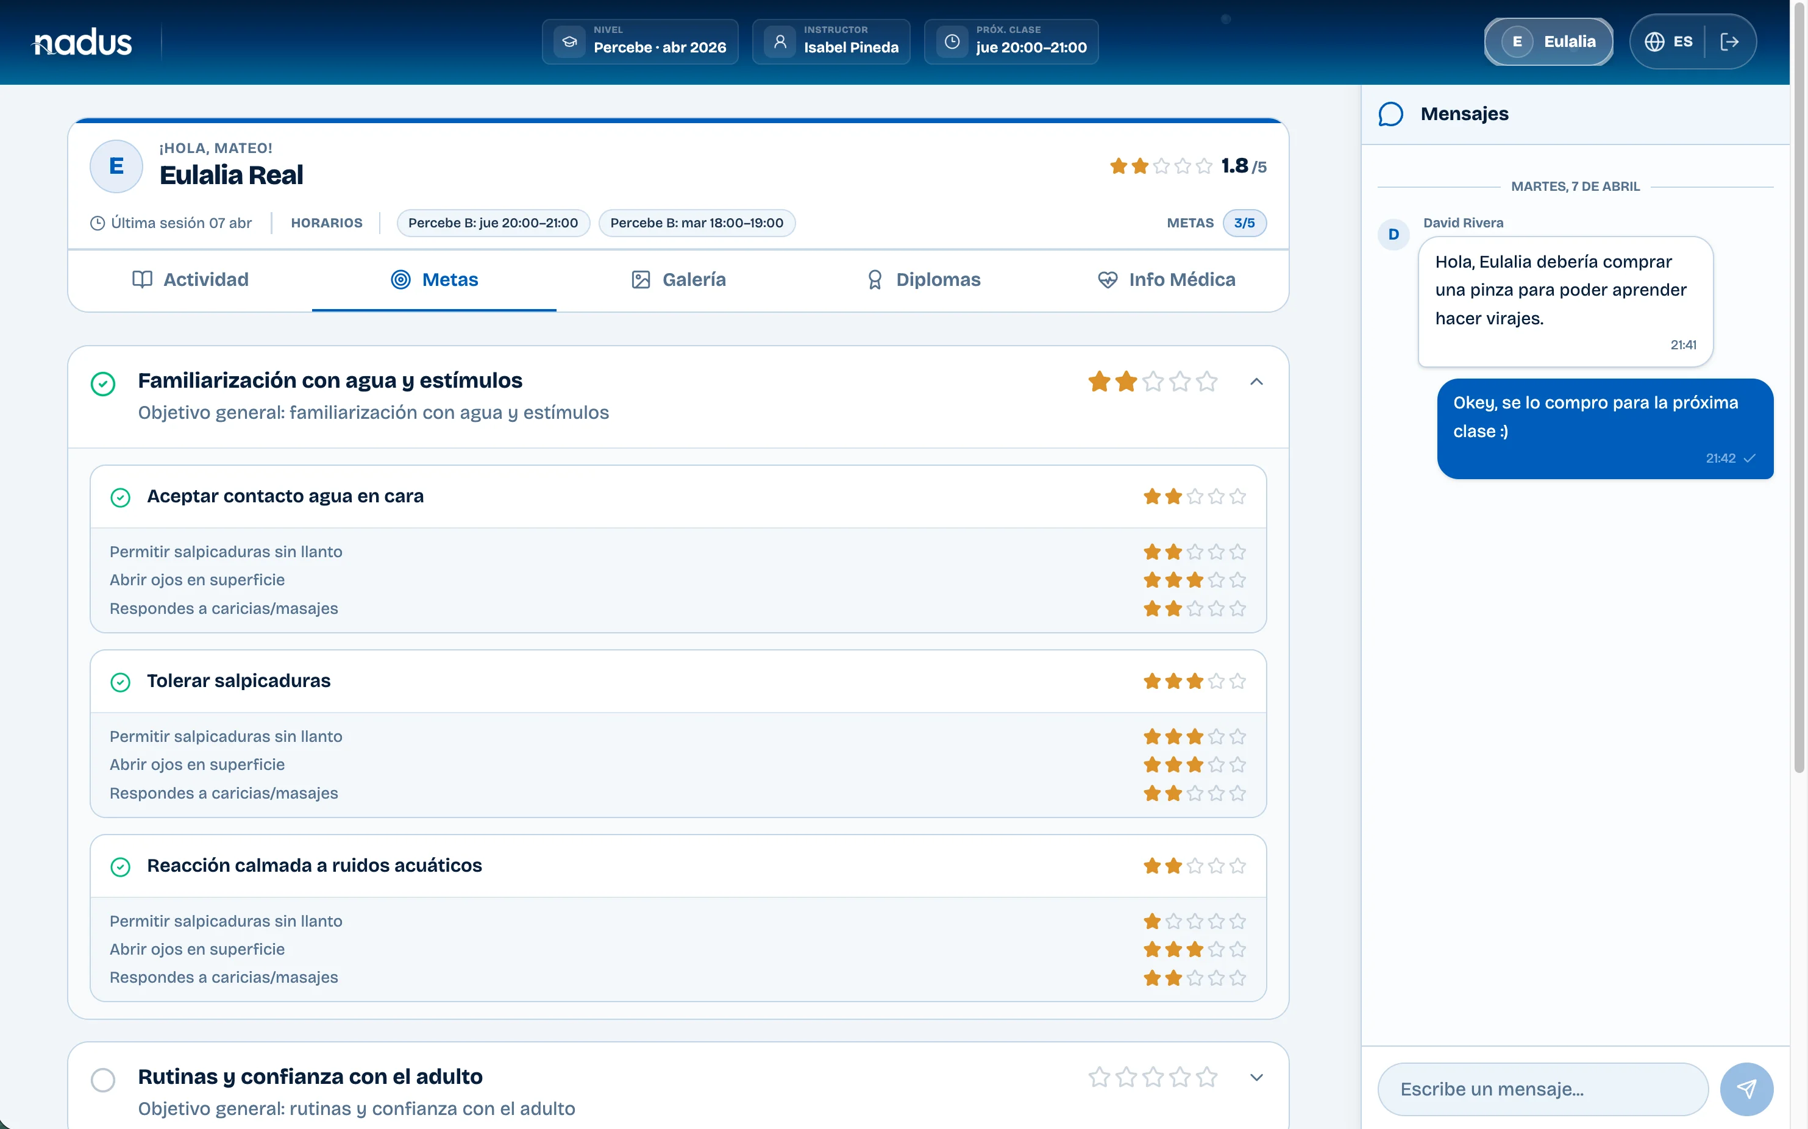Expand Rutinas y confianza con el adulto
The width and height of the screenshot is (1808, 1129).
click(1256, 1077)
